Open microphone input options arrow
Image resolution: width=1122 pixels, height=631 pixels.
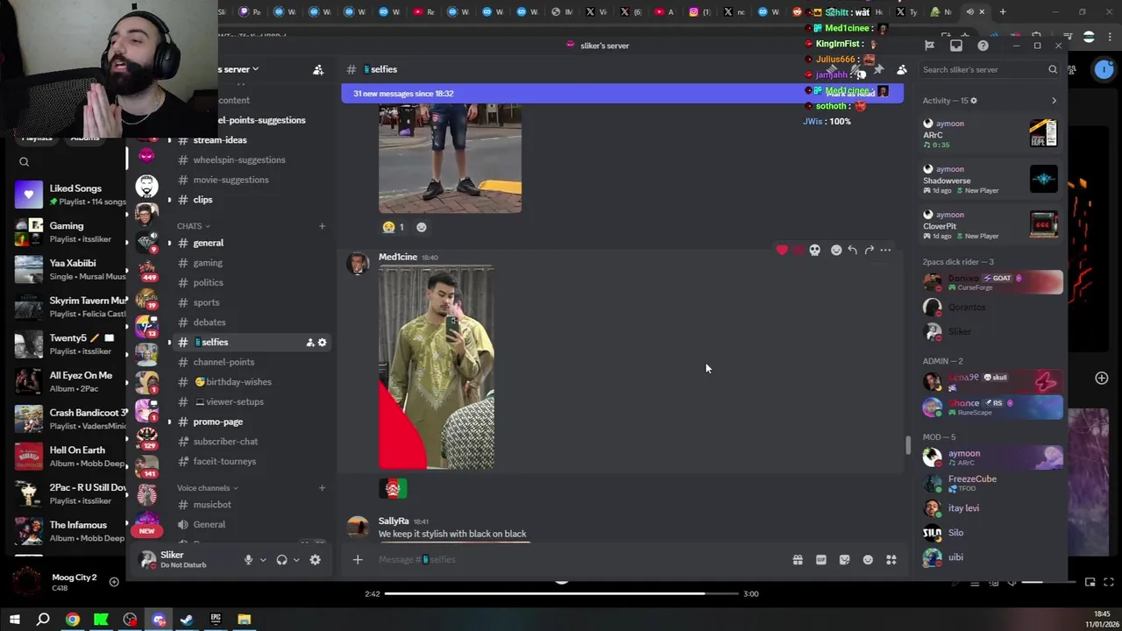pos(262,560)
